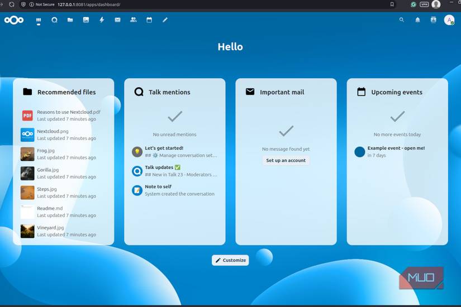Screen dimensions: 461x307
Task: Click the browser bookmark icon
Action: point(392,4)
